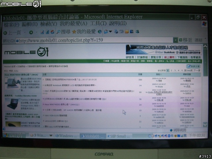Open the File (檔案) menu

pos(12,25)
